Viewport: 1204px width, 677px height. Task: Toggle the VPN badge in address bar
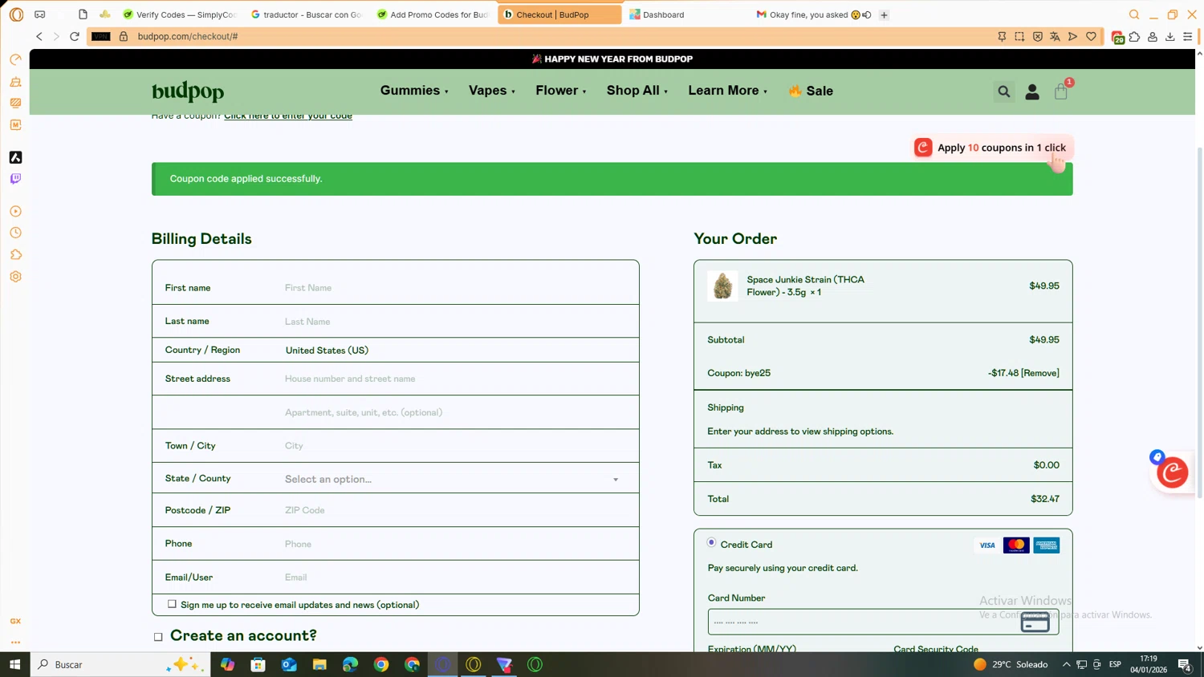click(100, 36)
